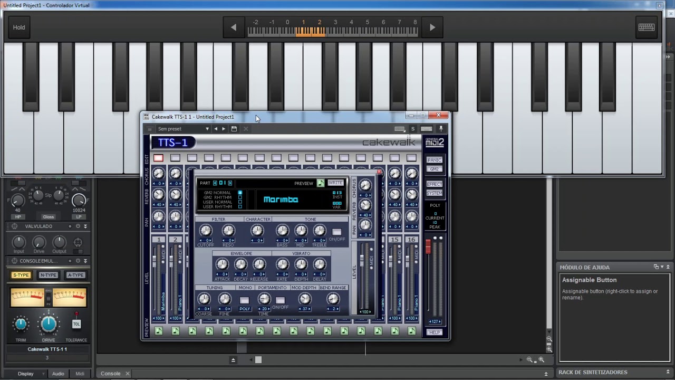Screen dimensions: 675x380
Task: Close the Console tab
Action: (127, 374)
